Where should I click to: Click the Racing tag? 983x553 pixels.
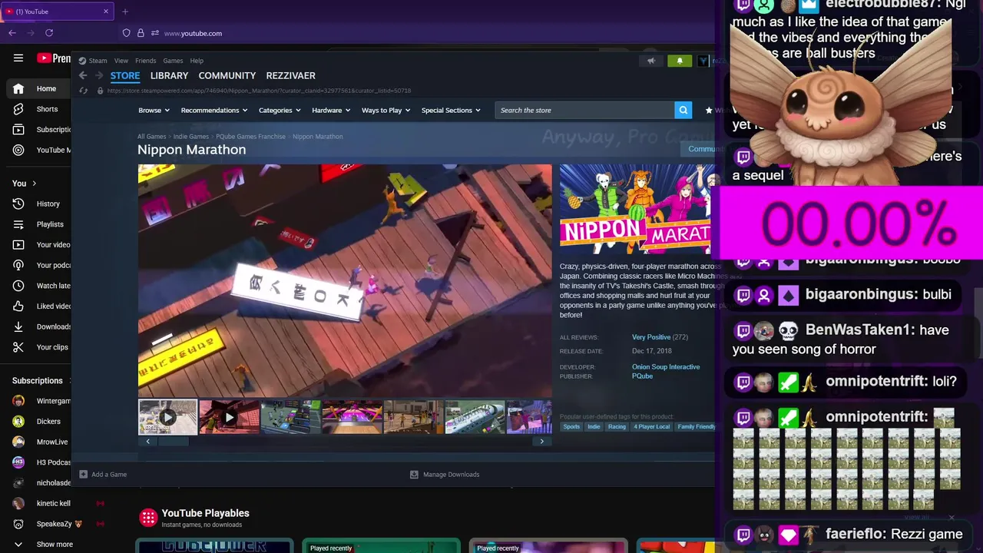[x=617, y=427]
